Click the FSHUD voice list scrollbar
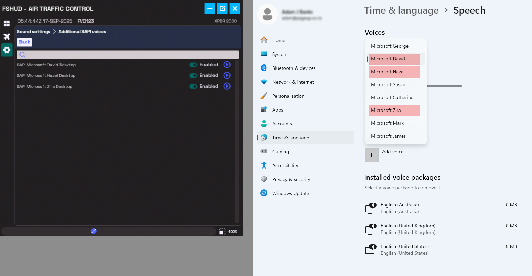532x276 pixels. 237,142
